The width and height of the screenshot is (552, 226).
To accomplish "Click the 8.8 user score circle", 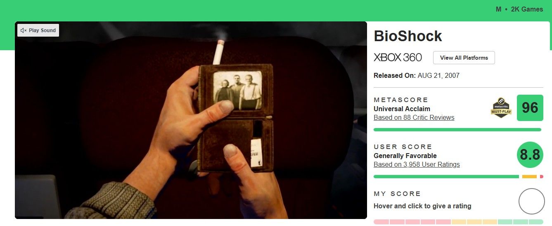I will click(x=530, y=155).
